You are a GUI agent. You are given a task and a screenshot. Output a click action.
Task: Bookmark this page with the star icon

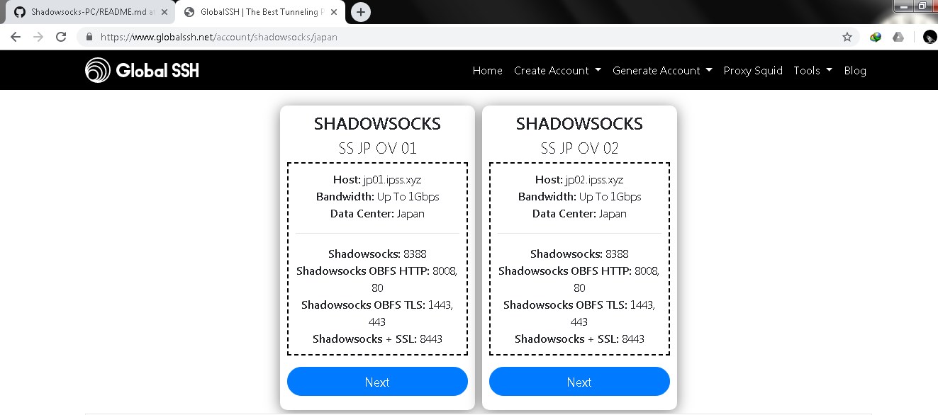[847, 37]
